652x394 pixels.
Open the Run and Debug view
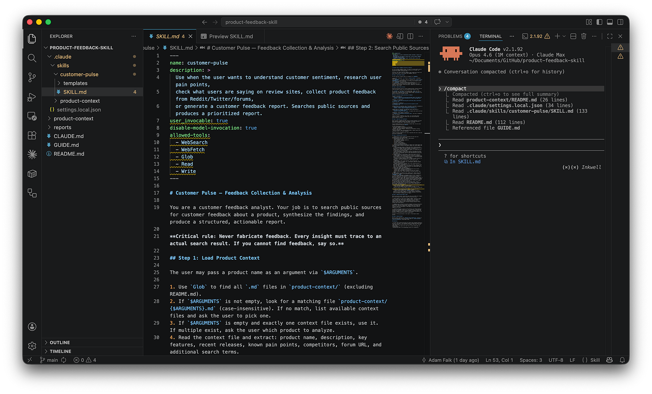[32, 97]
